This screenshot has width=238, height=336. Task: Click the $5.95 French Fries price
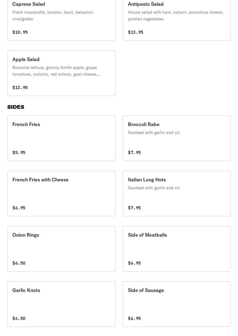coord(19,153)
